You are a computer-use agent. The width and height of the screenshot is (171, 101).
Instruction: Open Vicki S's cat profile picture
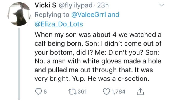point(19,14)
